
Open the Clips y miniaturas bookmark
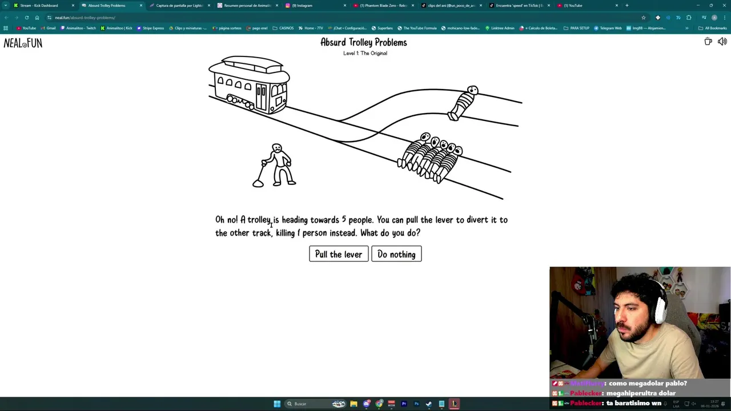(188, 28)
